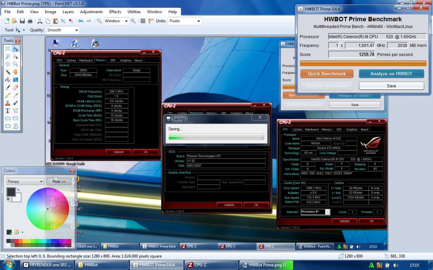Screen dimensions: 433x270
Task: Pick a hue on the color wheel
Action: click(48, 209)
